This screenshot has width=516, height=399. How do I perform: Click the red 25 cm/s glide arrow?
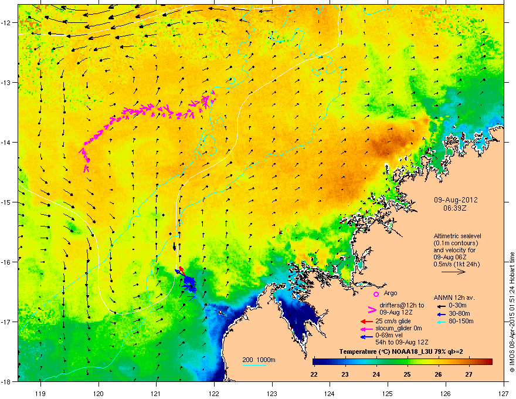tap(366, 322)
